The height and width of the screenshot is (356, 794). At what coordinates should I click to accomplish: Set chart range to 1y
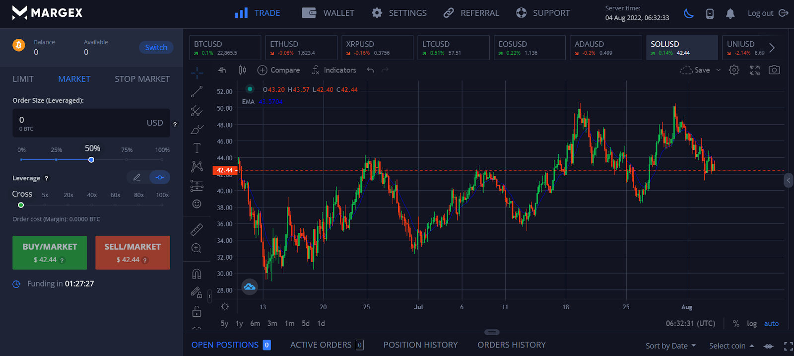point(239,324)
